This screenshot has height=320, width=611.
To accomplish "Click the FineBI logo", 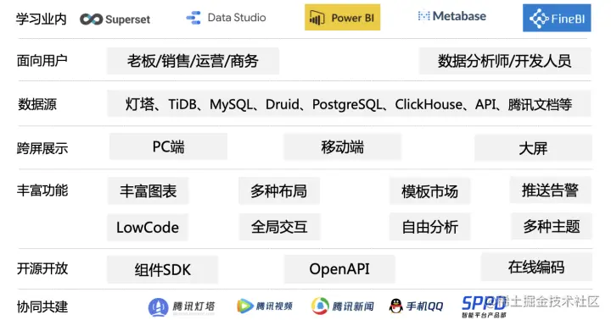I will point(557,18).
